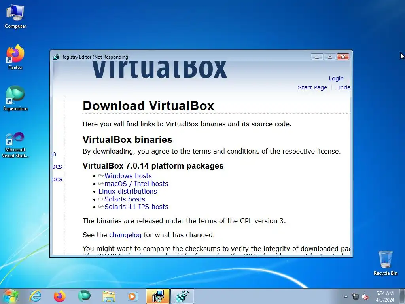The height and width of the screenshot is (304, 405).
Task: Click the Download VirtualBox heading
Action: pyautogui.click(x=148, y=106)
